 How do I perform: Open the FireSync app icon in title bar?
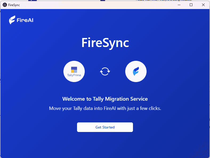[x=5, y=5]
